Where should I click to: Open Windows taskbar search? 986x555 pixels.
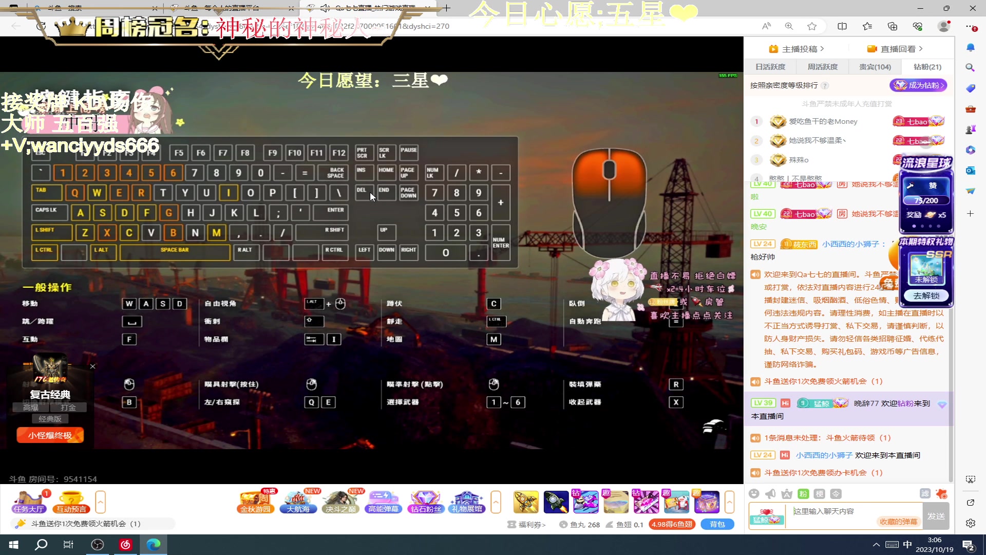click(x=41, y=545)
